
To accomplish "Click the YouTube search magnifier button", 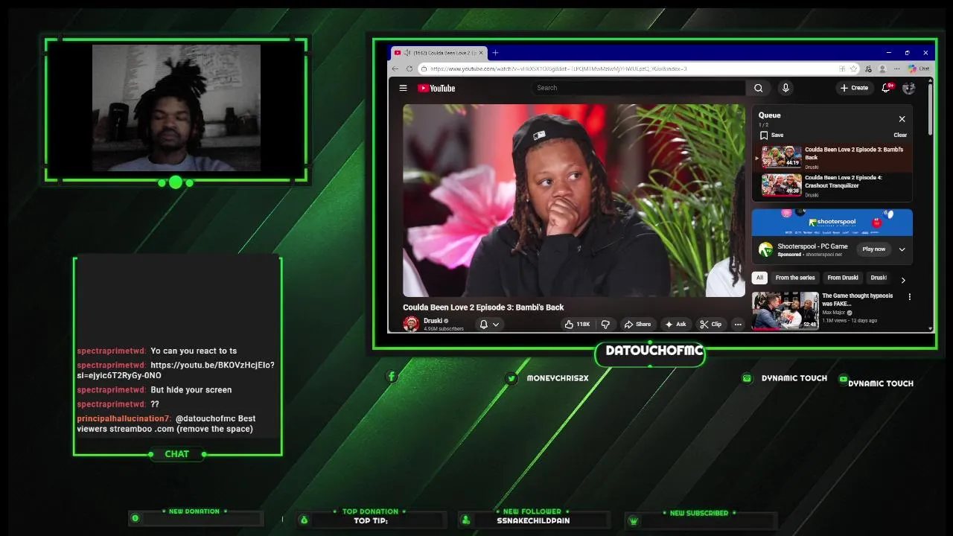I will (x=758, y=88).
